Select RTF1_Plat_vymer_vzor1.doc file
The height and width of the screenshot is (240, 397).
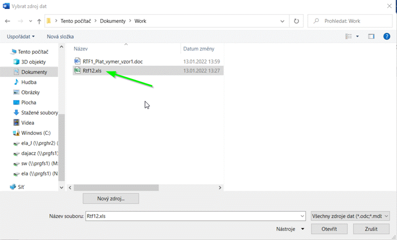click(x=112, y=62)
